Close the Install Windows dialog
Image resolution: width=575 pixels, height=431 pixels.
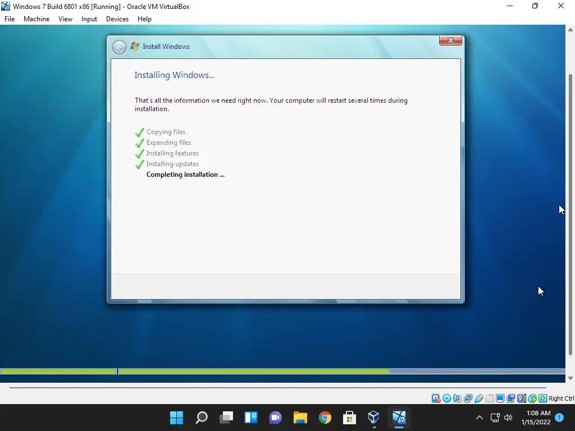click(x=450, y=40)
